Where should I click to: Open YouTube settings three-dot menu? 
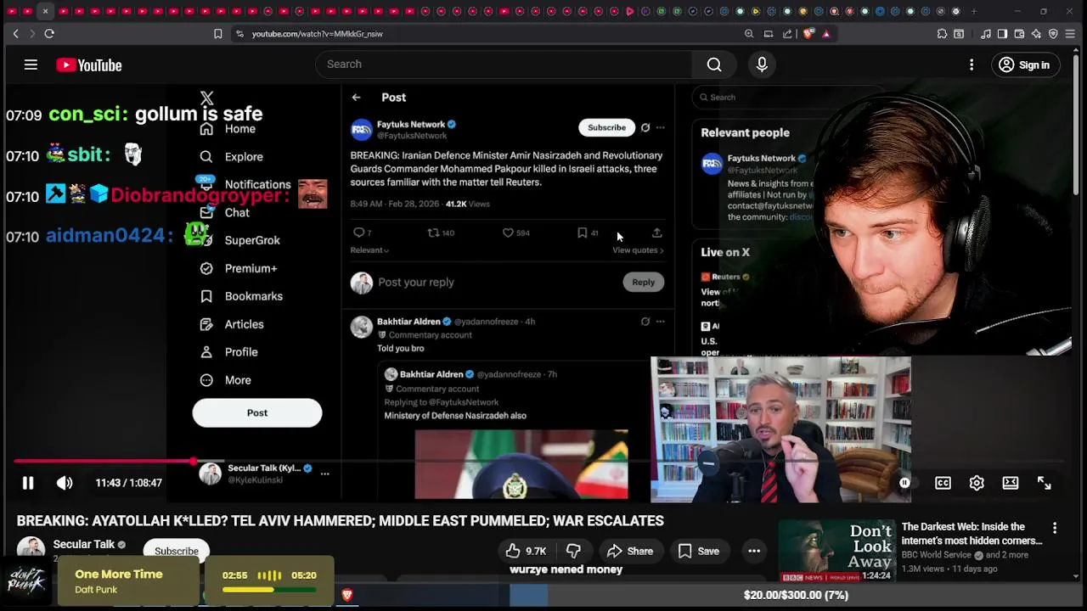coord(972,64)
